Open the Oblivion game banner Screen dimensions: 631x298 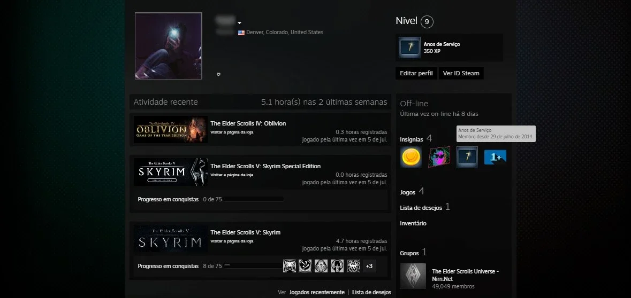[x=171, y=129]
